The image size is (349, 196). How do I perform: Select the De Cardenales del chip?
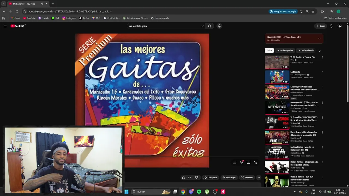point(306,51)
